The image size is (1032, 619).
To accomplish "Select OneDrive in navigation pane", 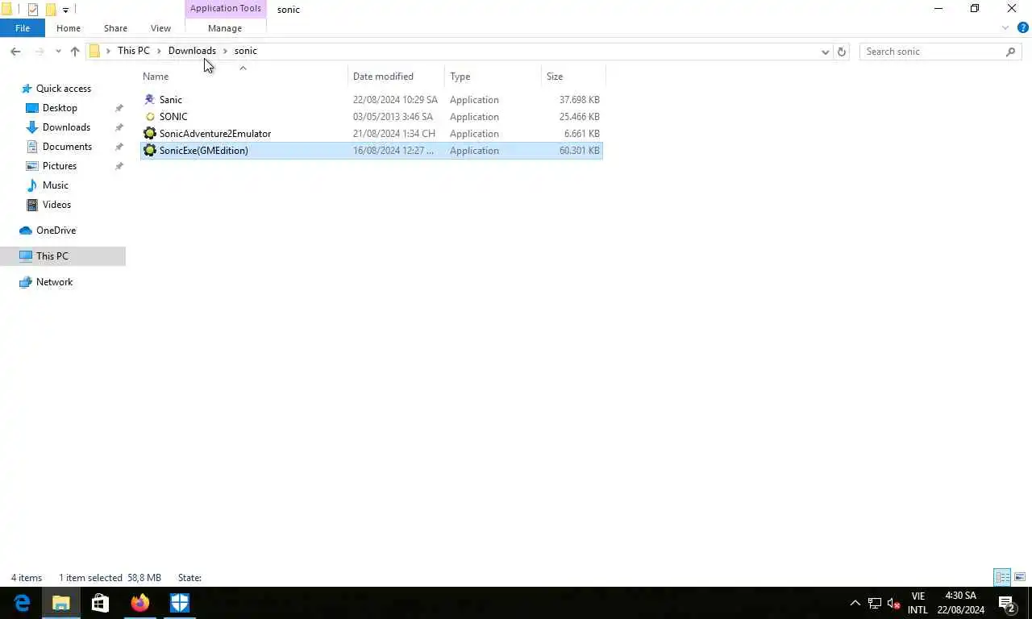I will 56,231.
